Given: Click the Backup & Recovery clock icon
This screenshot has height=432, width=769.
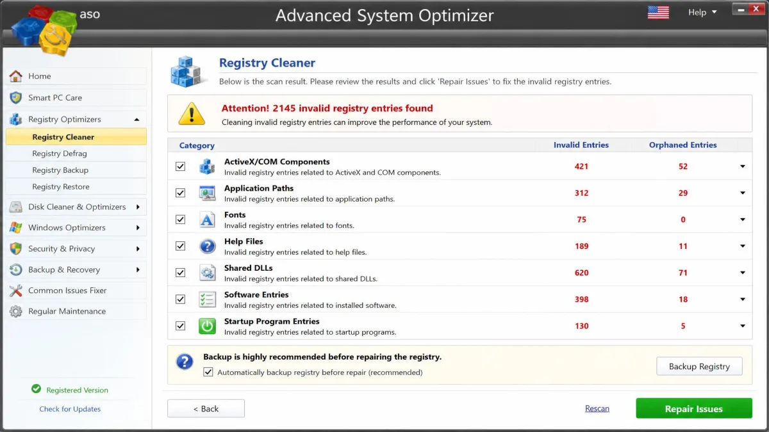Looking at the screenshot, I should click(x=16, y=270).
